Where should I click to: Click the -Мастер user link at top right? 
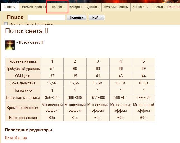(x=174, y=7)
